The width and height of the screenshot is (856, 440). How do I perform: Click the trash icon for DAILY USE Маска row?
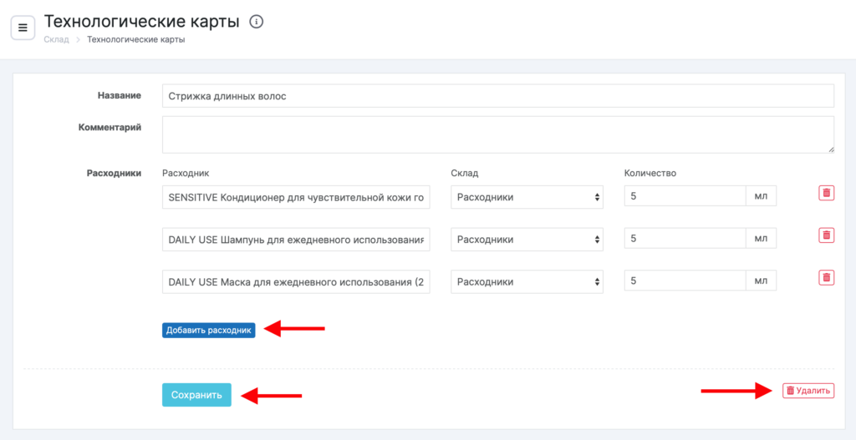(826, 278)
